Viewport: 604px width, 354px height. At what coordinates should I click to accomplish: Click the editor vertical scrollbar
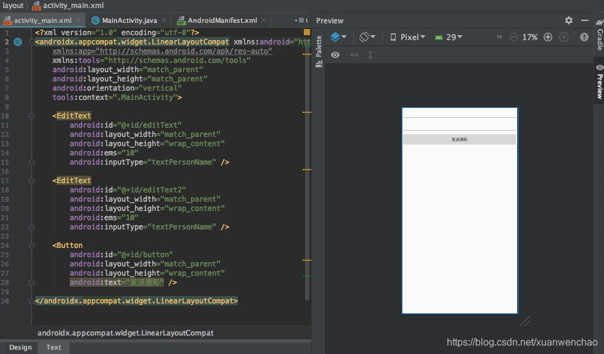point(307,170)
